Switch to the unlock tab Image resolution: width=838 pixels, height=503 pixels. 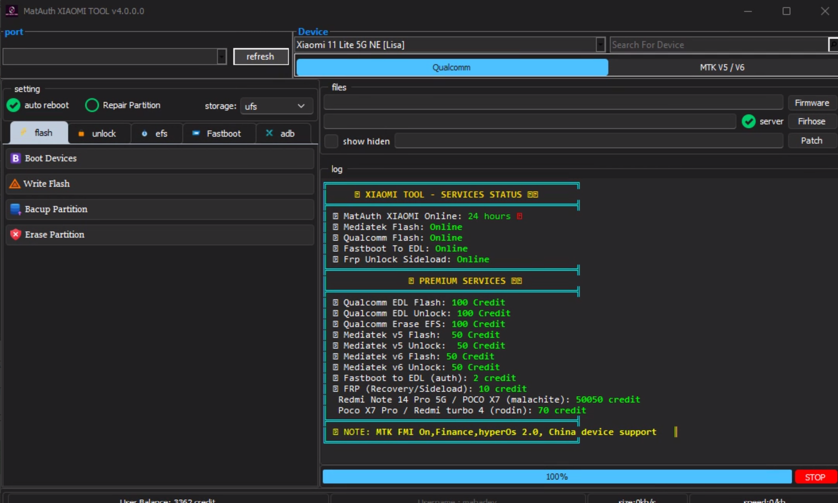[99, 134]
